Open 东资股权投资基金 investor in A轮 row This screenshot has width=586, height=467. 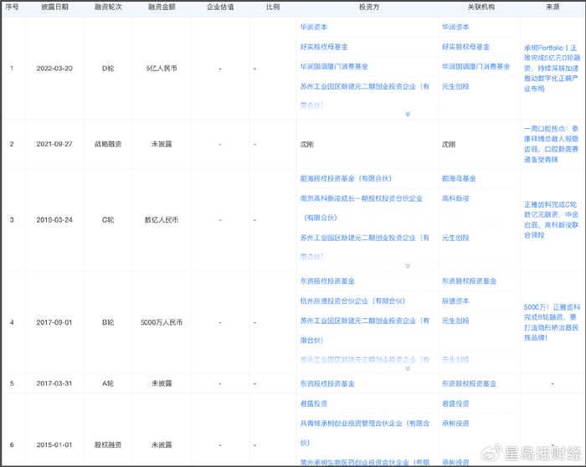point(327,383)
